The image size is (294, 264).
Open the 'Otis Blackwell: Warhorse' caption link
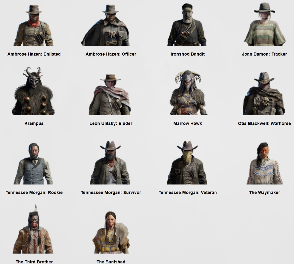point(264,123)
